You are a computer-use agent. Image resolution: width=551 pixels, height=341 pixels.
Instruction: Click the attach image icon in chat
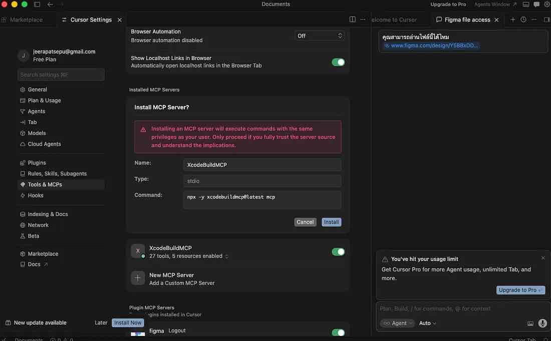click(x=530, y=323)
